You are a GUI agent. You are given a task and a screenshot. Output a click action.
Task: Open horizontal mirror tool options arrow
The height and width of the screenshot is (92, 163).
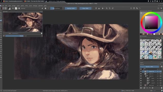click(101, 8)
